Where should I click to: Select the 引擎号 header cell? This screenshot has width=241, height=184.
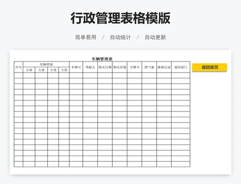(134, 67)
